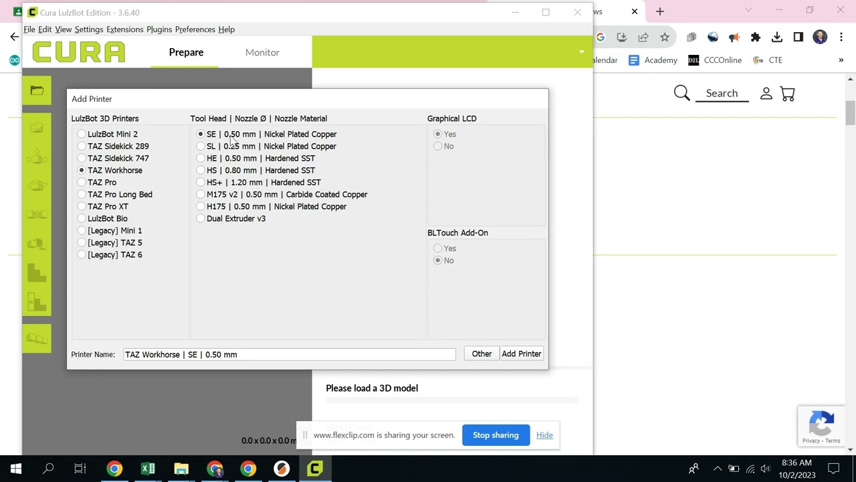The width and height of the screenshot is (856, 482).
Task: Open the Edit menu in Cura
Action: click(x=45, y=29)
